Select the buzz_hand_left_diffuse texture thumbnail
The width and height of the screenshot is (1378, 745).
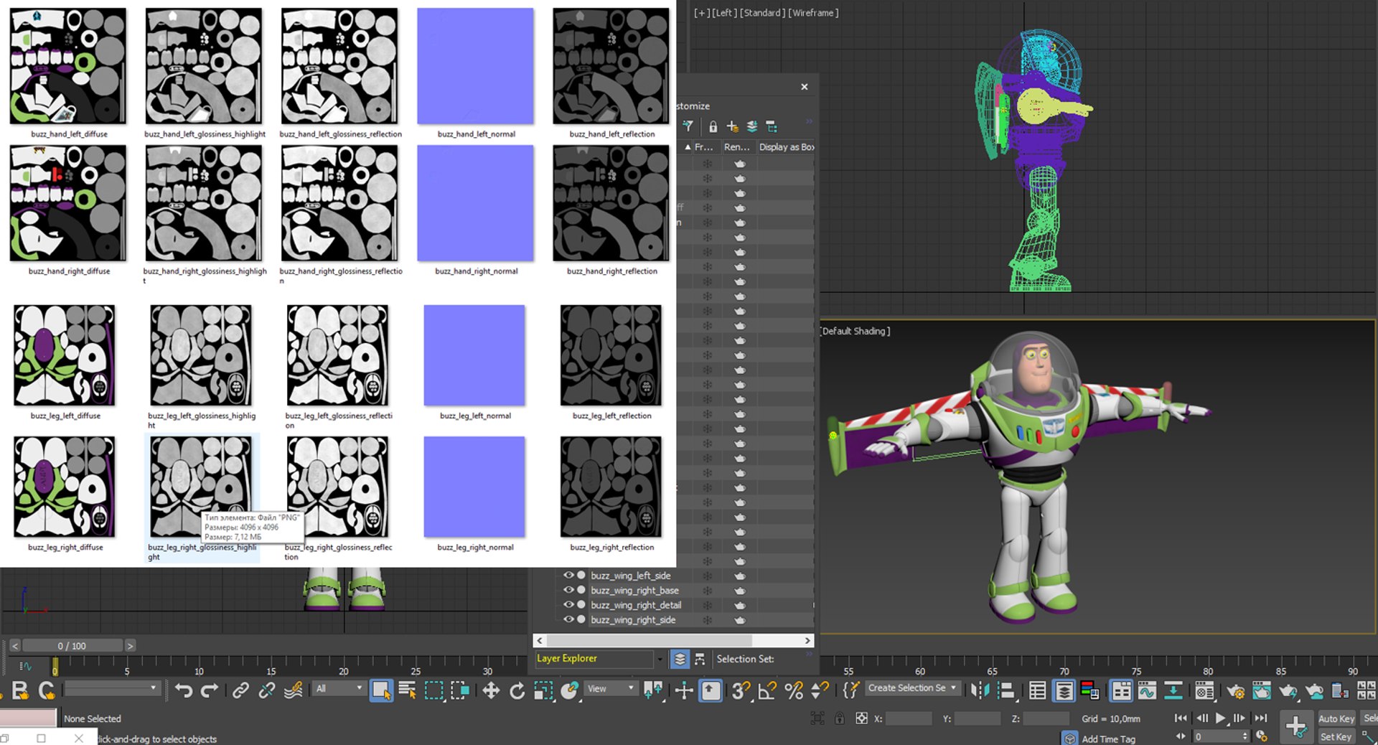pyautogui.click(x=68, y=65)
